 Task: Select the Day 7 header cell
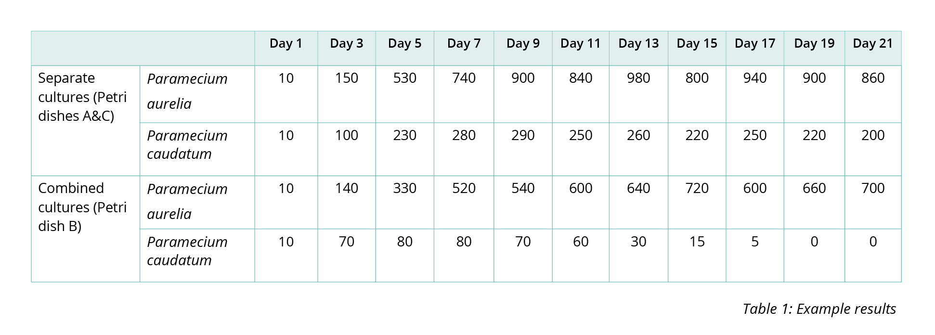[464, 44]
